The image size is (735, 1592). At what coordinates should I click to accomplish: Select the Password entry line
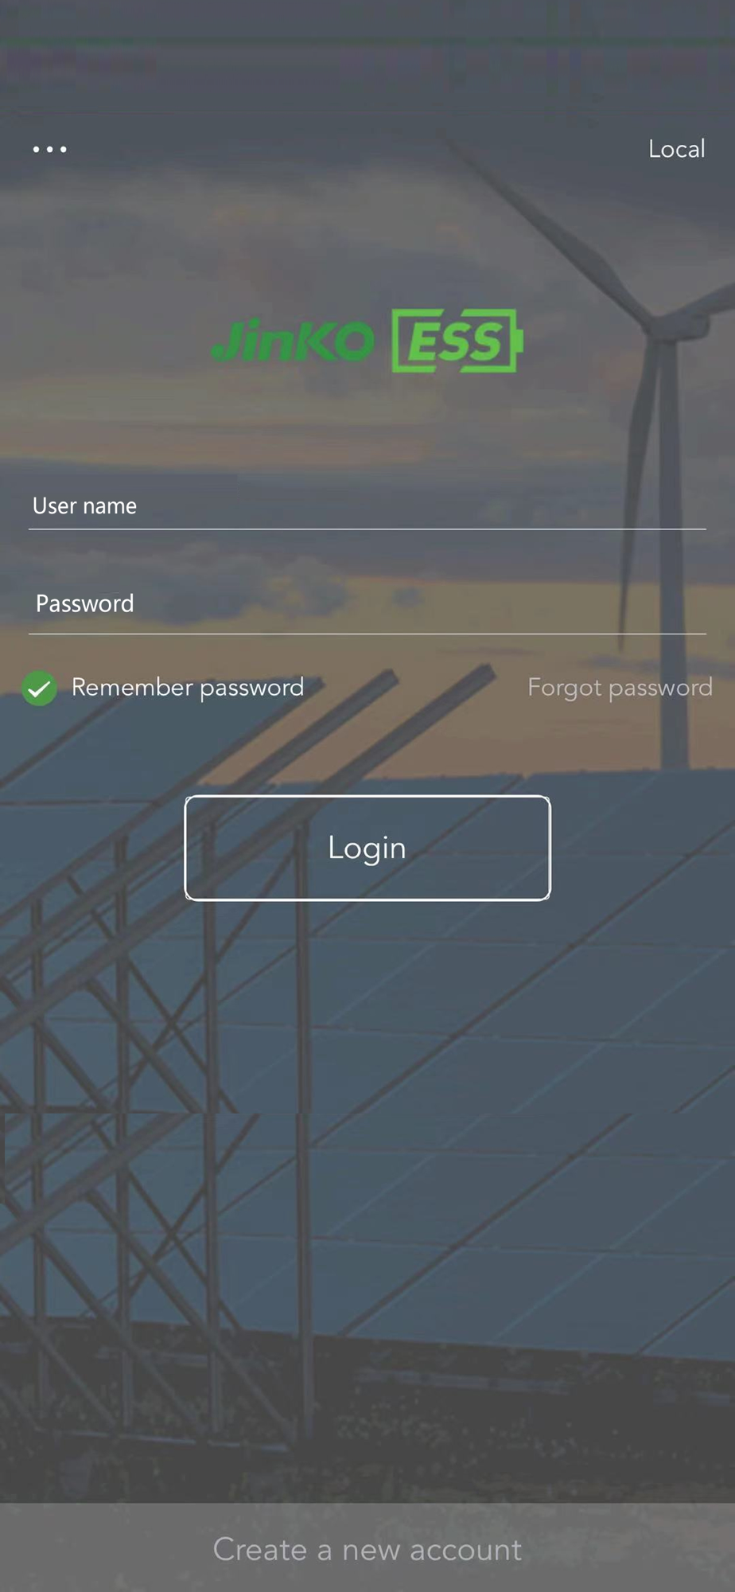(367, 604)
